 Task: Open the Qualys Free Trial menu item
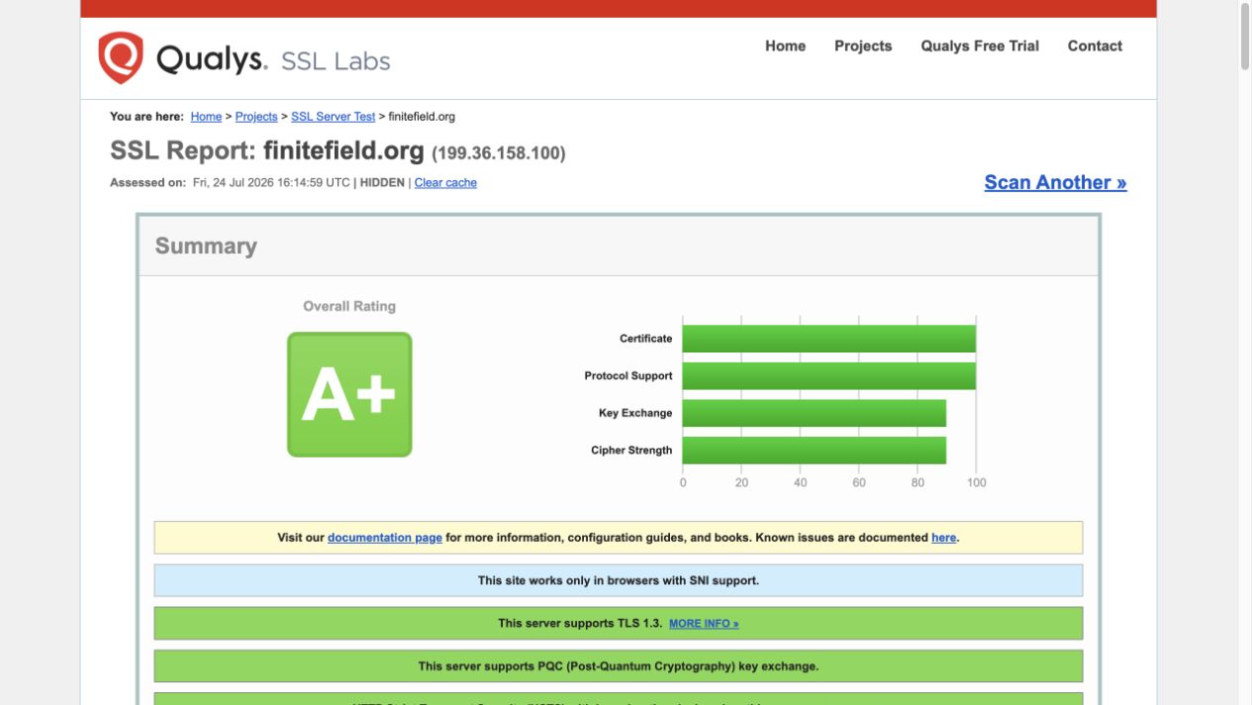click(x=980, y=46)
